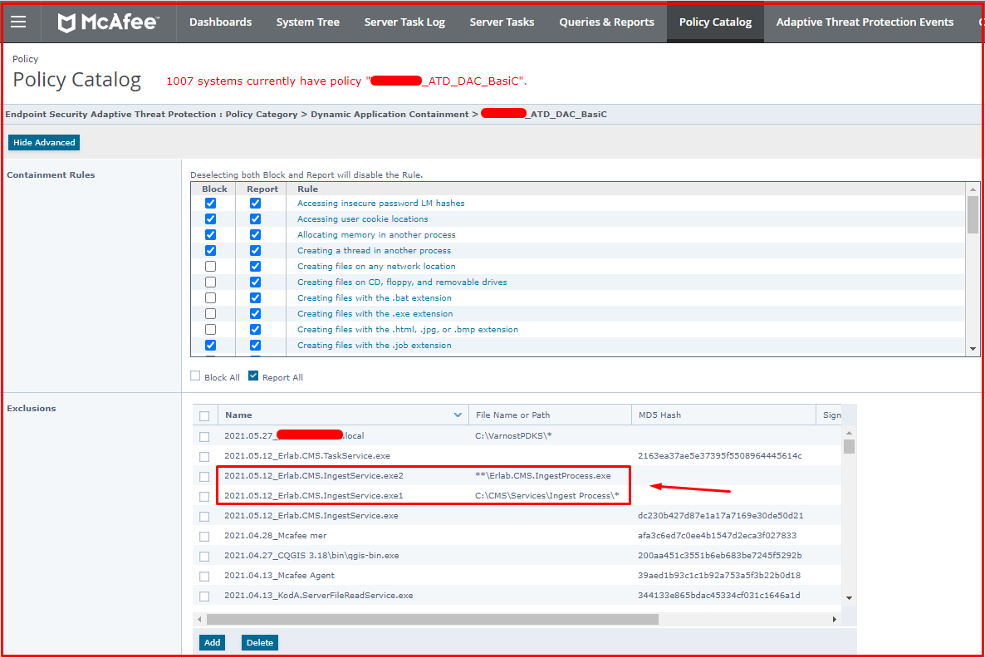
Task: Open the Server Task Log tab
Action: [x=404, y=22]
